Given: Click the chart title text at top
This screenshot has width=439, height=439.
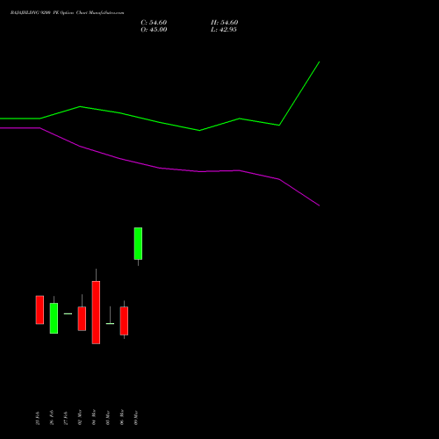Looking at the screenshot, I should click(x=67, y=13).
